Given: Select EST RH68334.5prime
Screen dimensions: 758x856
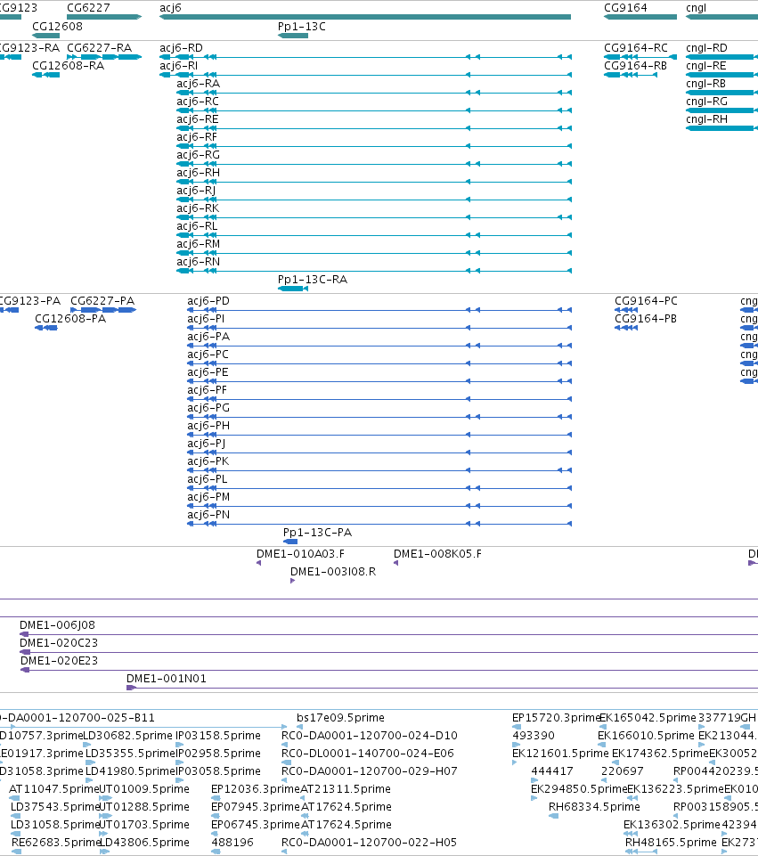Looking at the screenshot, I should (x=594, y=807).
